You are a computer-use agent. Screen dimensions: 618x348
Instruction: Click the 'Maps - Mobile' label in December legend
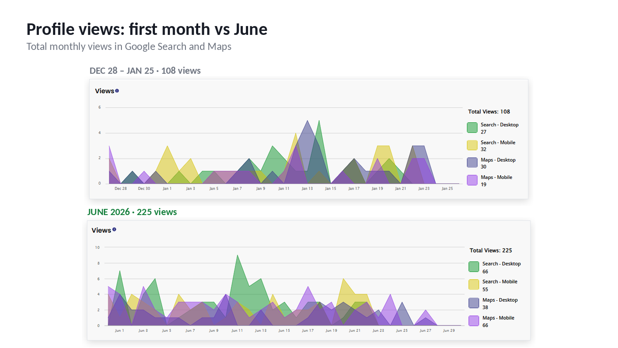click(497, 178)
